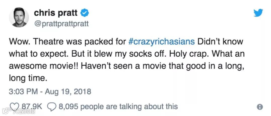The height and width of the screenshot is (116, 271).
Task: Open the @prattprattpratt handle link
Action: 61,24
